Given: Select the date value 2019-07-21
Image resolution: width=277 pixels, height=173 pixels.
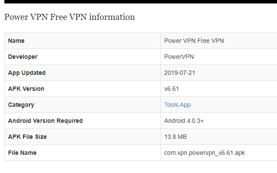Looking at the screenshot, I should (180, 73).
